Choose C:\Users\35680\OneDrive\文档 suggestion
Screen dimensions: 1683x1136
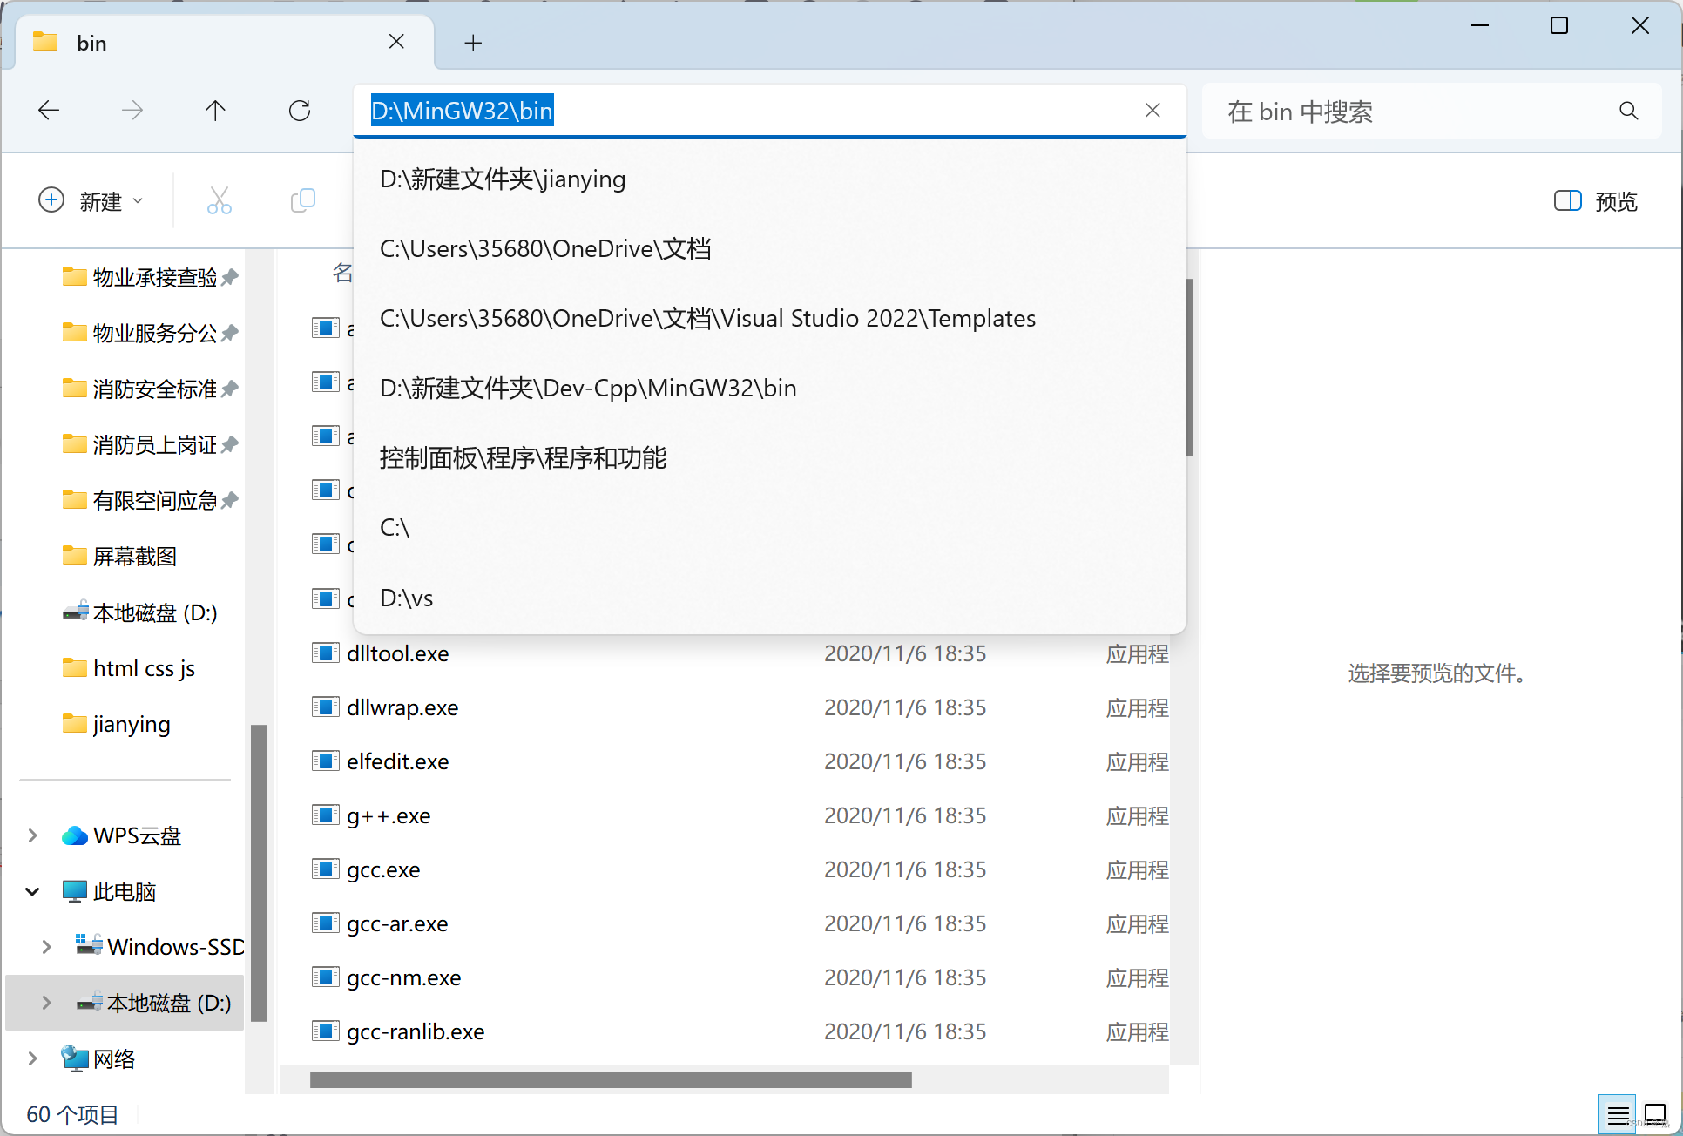[770, 249]
